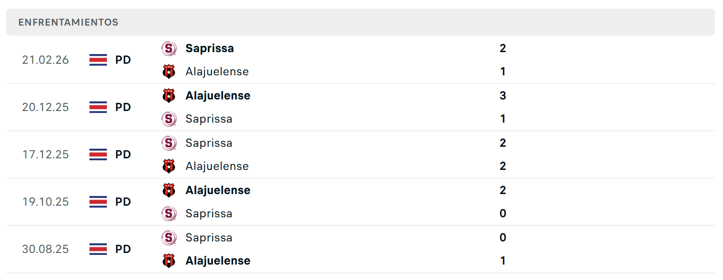Open Saprissa team link in 21.02.26 match
The width and height of the screenshot is (723, 280).
(x=209, y=48)
